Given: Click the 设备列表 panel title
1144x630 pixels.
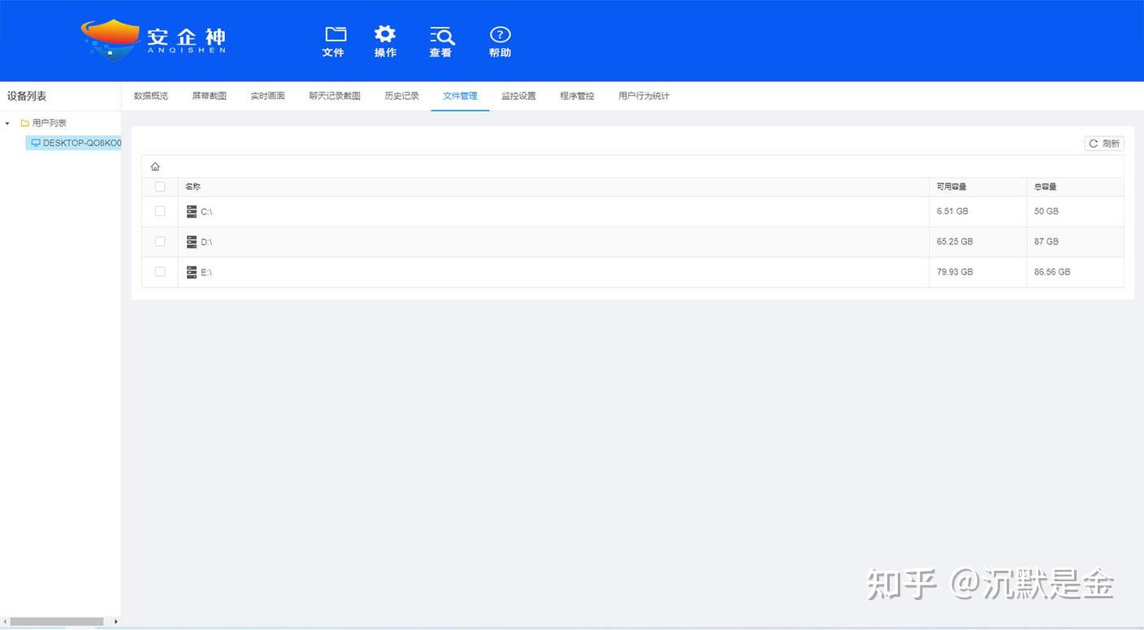Looking at the screenshot, I should tap(27, 96).
